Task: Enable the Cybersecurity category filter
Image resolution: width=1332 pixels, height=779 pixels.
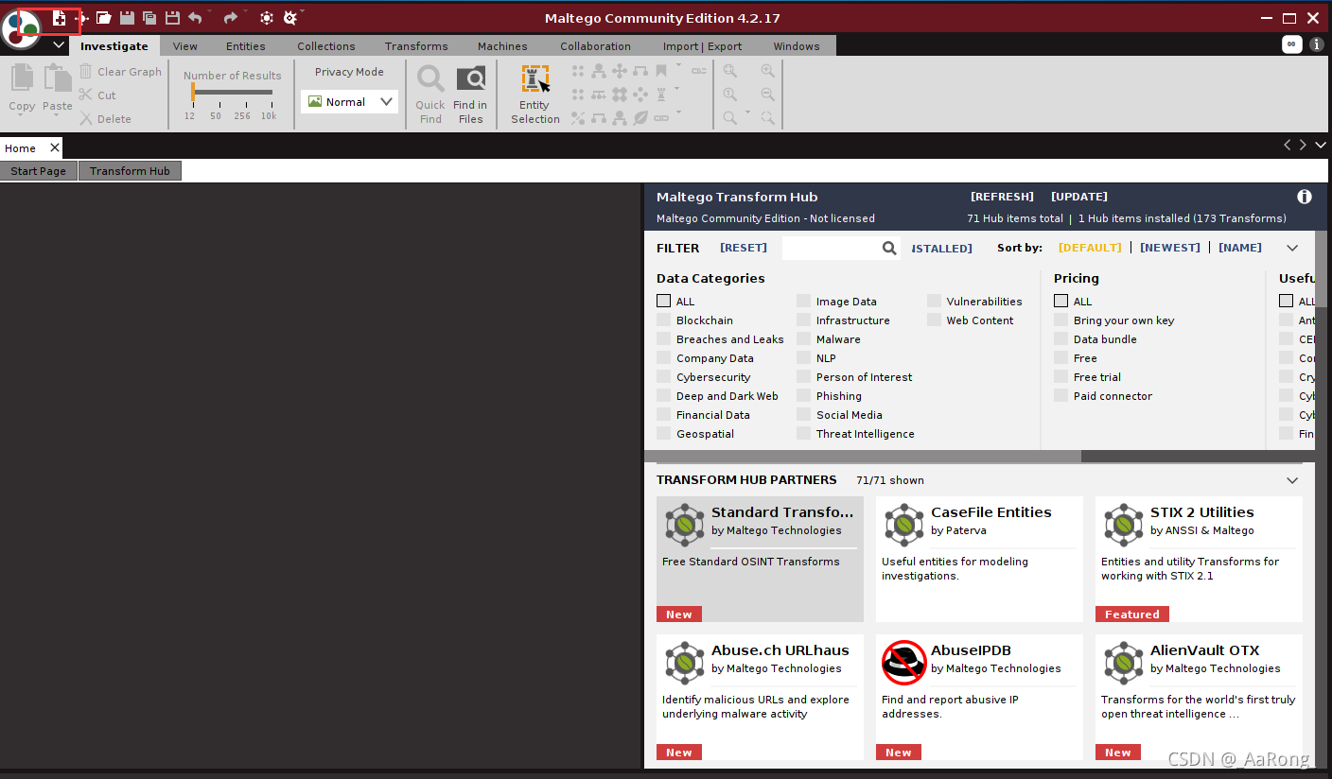Action: tap(663, 376)
